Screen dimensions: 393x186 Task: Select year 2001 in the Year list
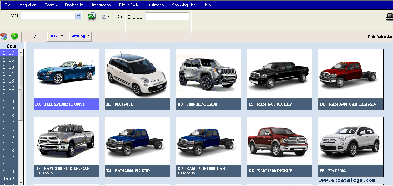click(9, 165)
